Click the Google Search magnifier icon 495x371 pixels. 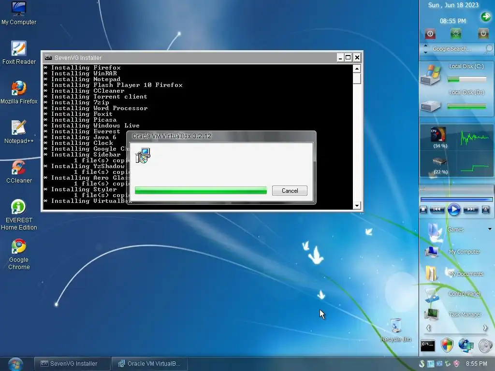(488, 49)
